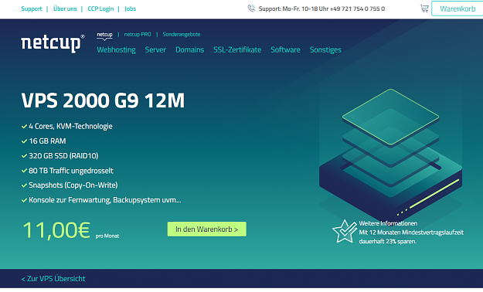This screenshot has width=483, height=292.
Task: Click the shopping cart icon
Action: coord(424,8)
